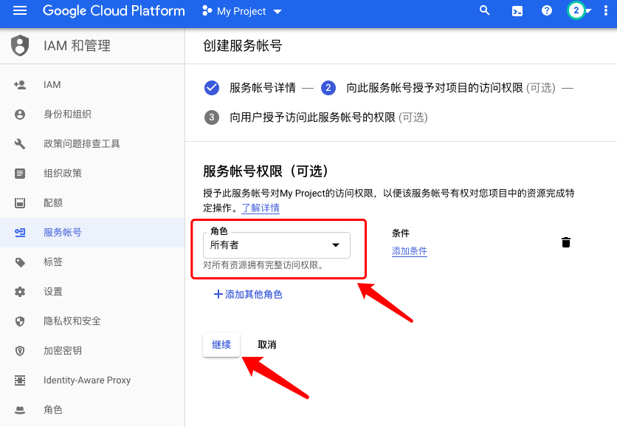
Task: Open 标签 sidebar item
Action: (x=53, y=262)
